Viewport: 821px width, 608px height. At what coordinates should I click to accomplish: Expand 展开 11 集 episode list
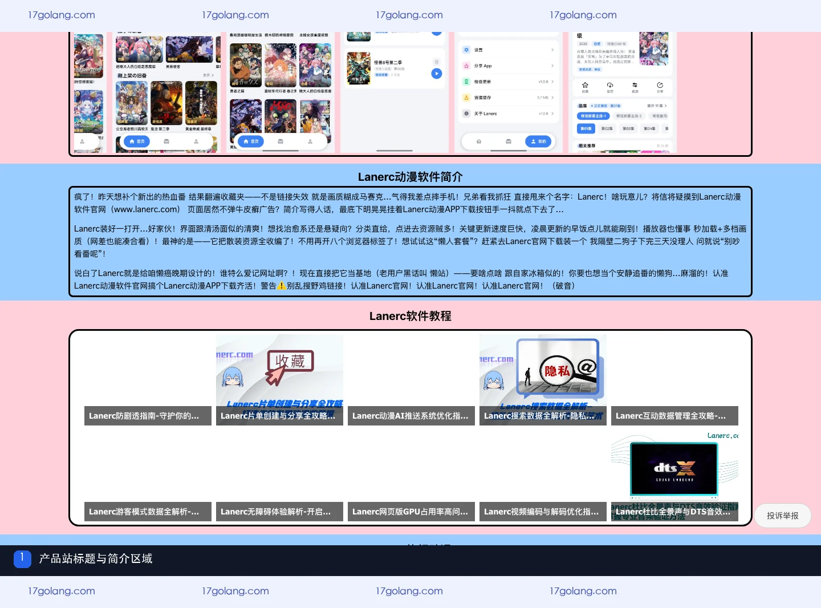(x=657, y=106)
